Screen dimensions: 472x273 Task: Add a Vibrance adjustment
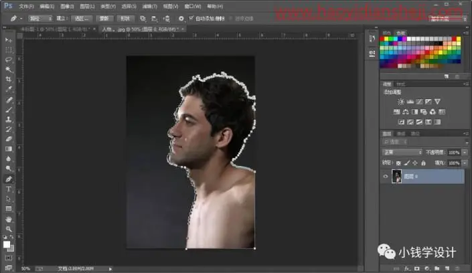437,102
